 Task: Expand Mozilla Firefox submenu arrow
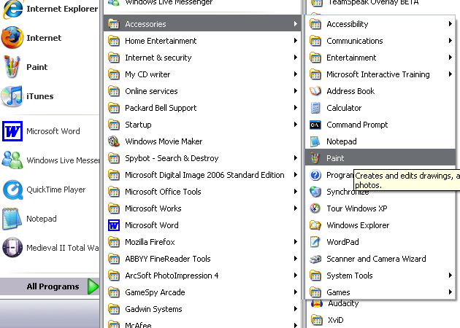click(296, 241)
